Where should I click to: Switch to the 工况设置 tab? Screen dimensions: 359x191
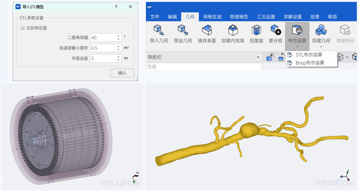(x=266, y=17)
